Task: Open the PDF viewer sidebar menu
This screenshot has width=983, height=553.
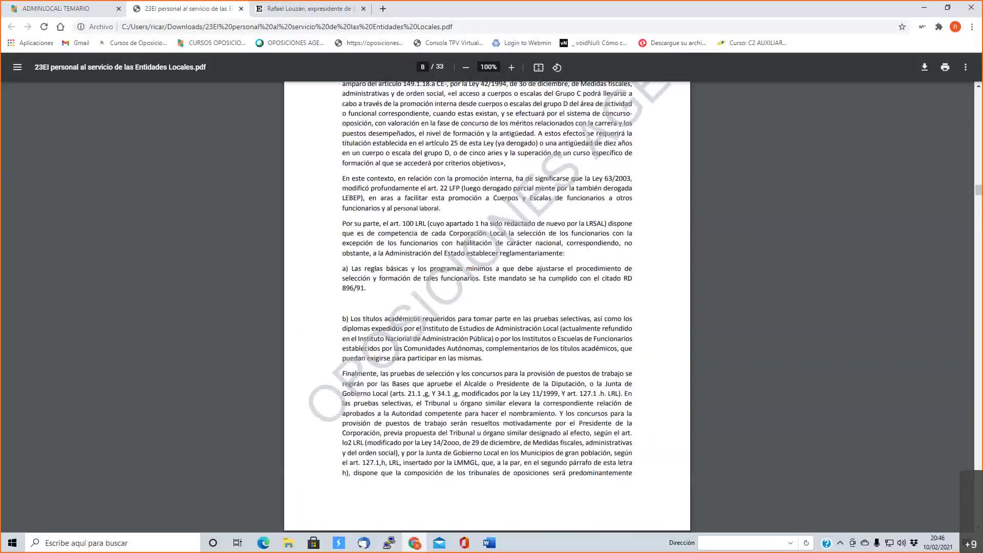Action: [17, 67]
